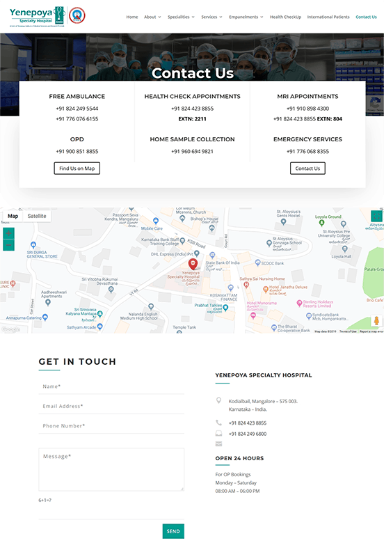Click the St Aloysius Gonzaga School marker
The width and height of the screenshot is (384, 557).
coord(269,243)
